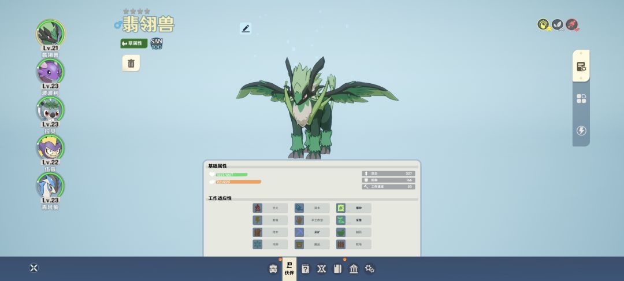Select the Lv.21 翡翎兽 party portrait
The width and height of the screenshot is (624, 281).
(x=50, y=33)
